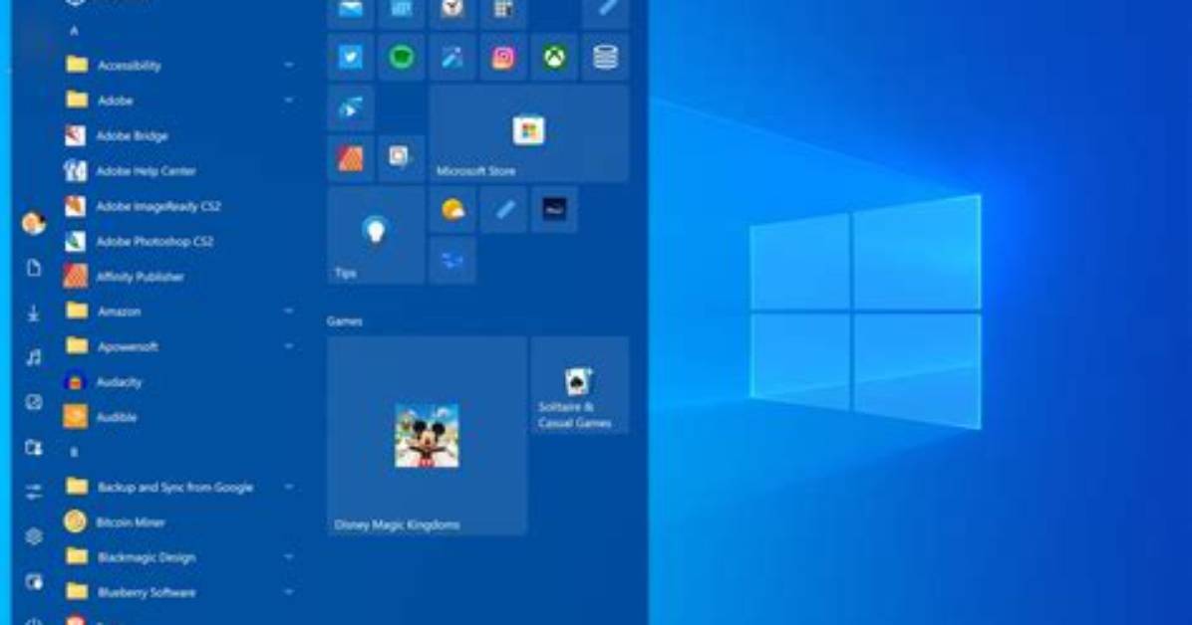Click the user account avatar in the rail
1192x625 pixels.
[x=34, y=223]
